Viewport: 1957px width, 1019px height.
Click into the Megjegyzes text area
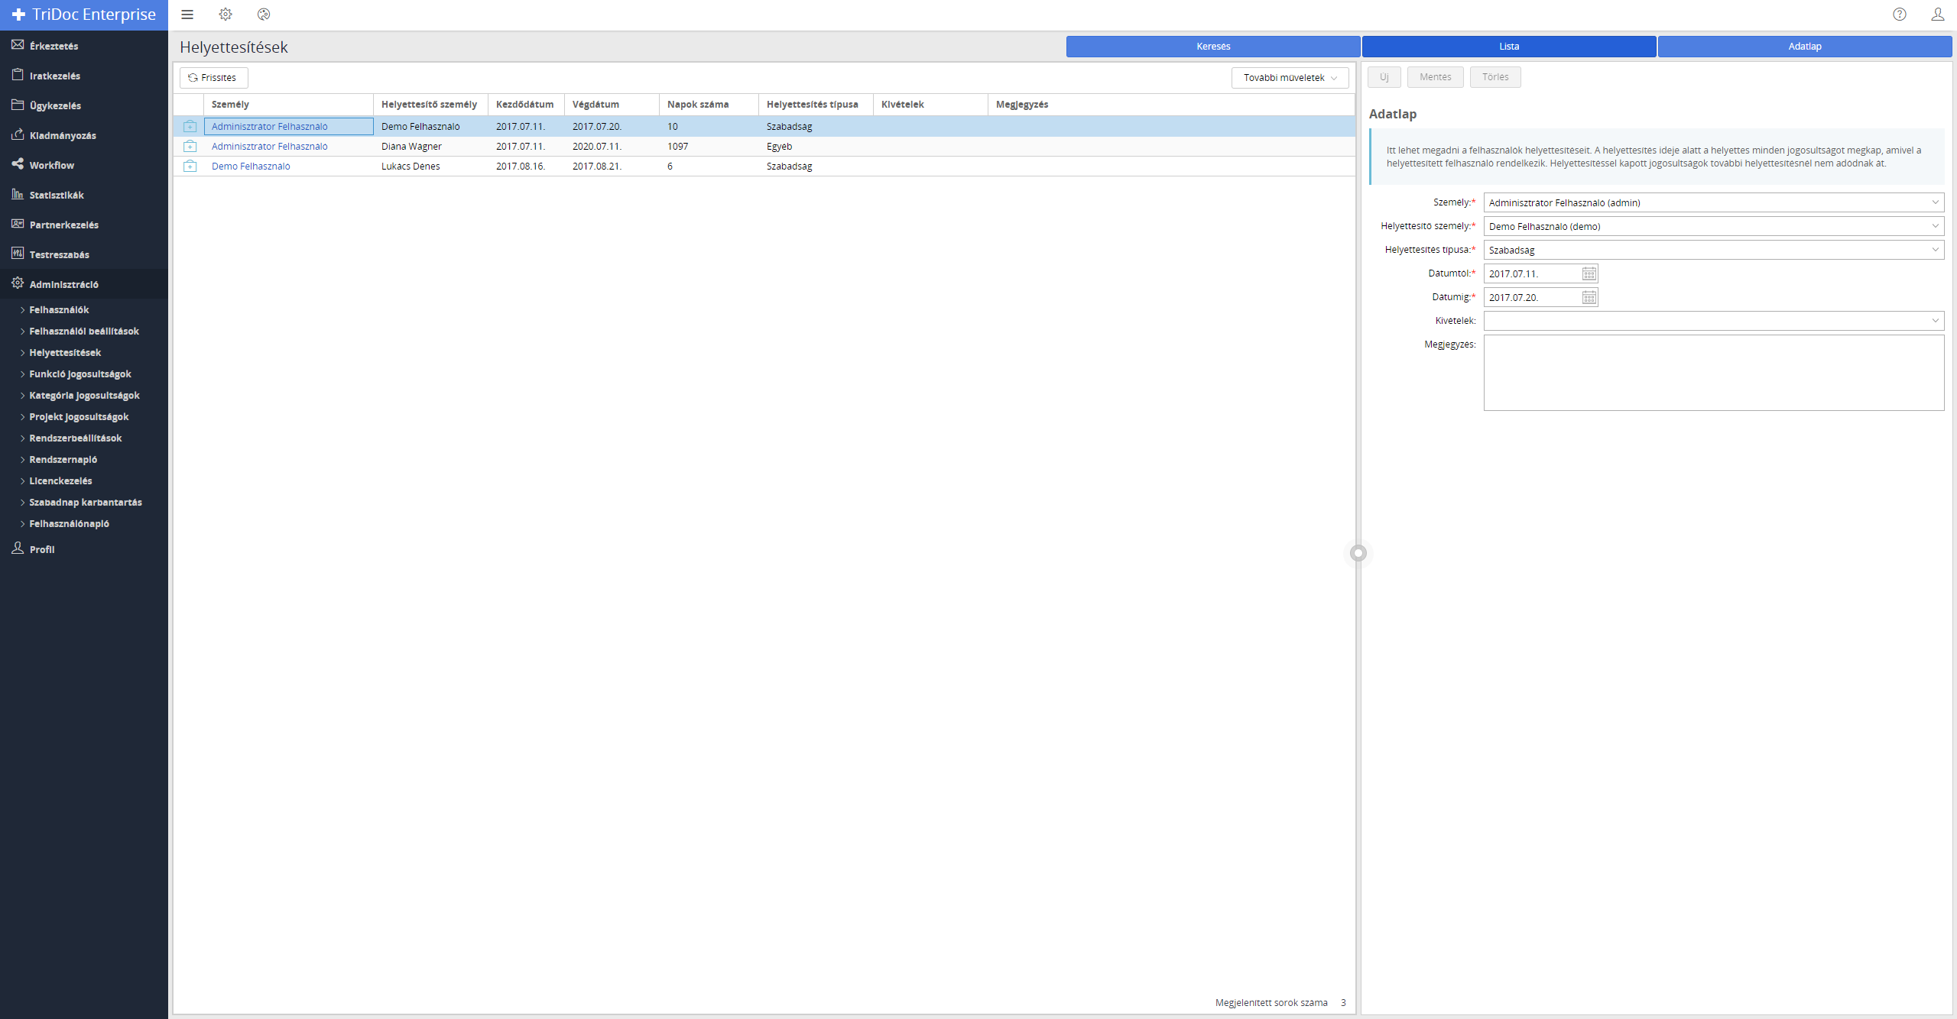coord(1713,373)
